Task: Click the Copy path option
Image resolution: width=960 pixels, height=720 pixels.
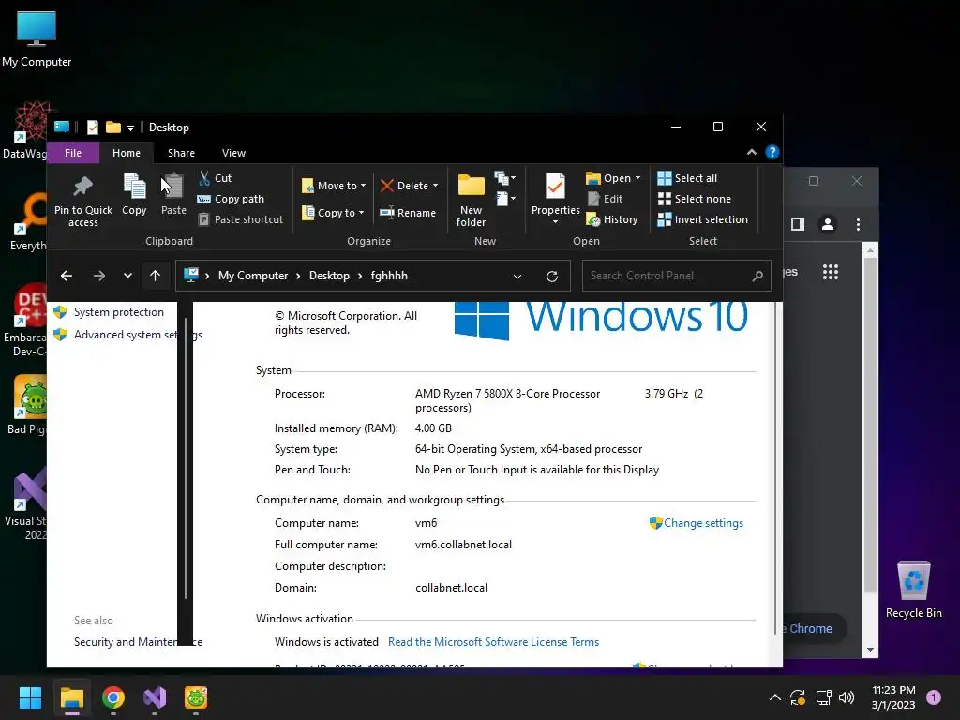Action: coord(231,199)
